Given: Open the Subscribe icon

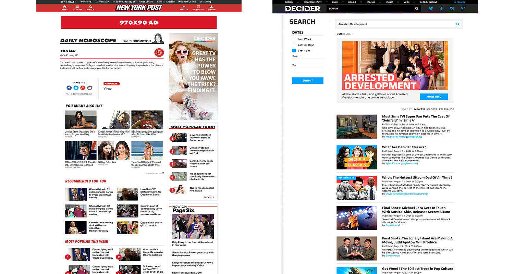Looking at the screenshot, I should pyautogui.click(x=198, y=7).
